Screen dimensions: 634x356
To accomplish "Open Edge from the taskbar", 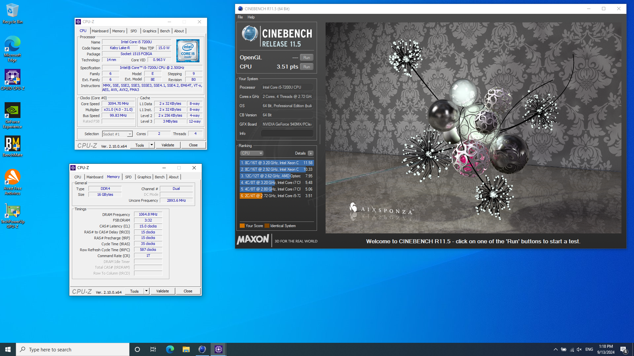I will [170, 349].
